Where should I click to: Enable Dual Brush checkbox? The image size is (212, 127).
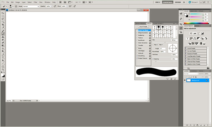(x=137, y=40)
